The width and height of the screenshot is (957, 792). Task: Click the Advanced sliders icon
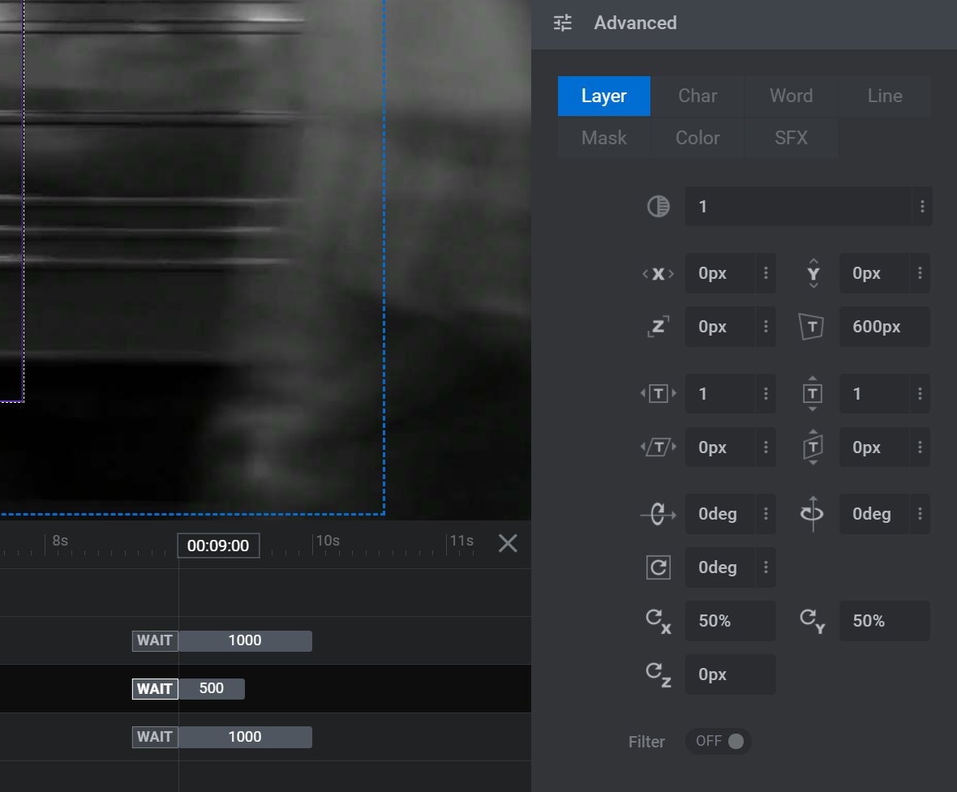[x=562, y=24]
